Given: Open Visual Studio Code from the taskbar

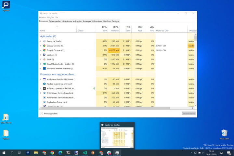Looking at the screenshot, I should coord(84,153).
